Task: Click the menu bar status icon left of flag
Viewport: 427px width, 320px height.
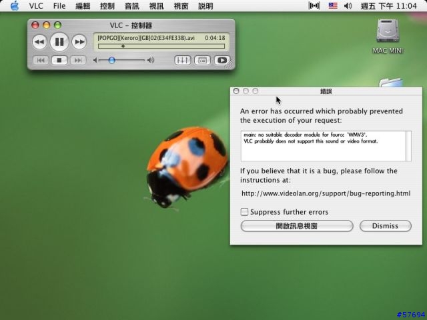Action: click(x=314, y=6)
